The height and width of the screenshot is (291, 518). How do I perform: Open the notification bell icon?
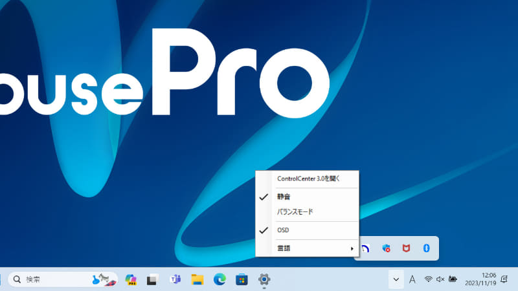coord(504,279)
